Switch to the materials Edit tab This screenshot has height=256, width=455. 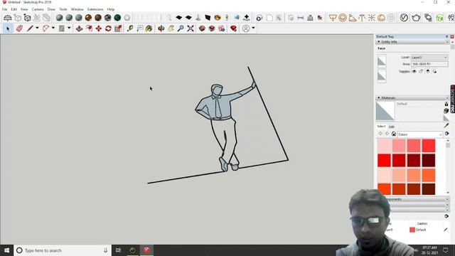(x=392, y=127)
